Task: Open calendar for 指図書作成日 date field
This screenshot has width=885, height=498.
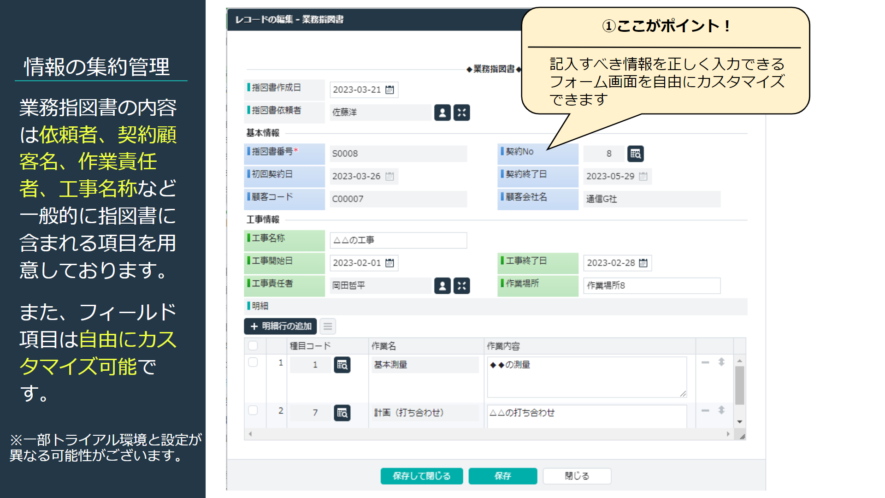Action: [x=389, y=89]
